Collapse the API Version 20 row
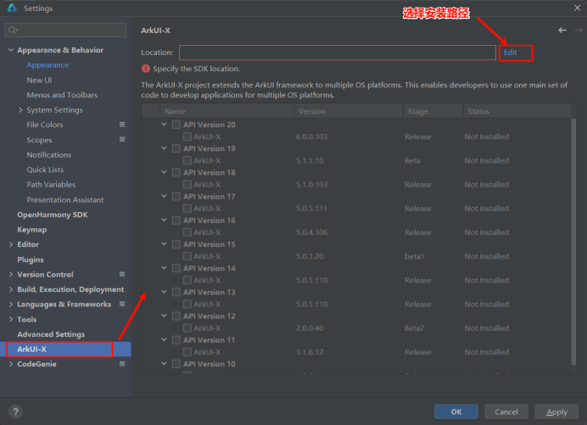Viewport: 587px width, 425px height. pos(164,125)
